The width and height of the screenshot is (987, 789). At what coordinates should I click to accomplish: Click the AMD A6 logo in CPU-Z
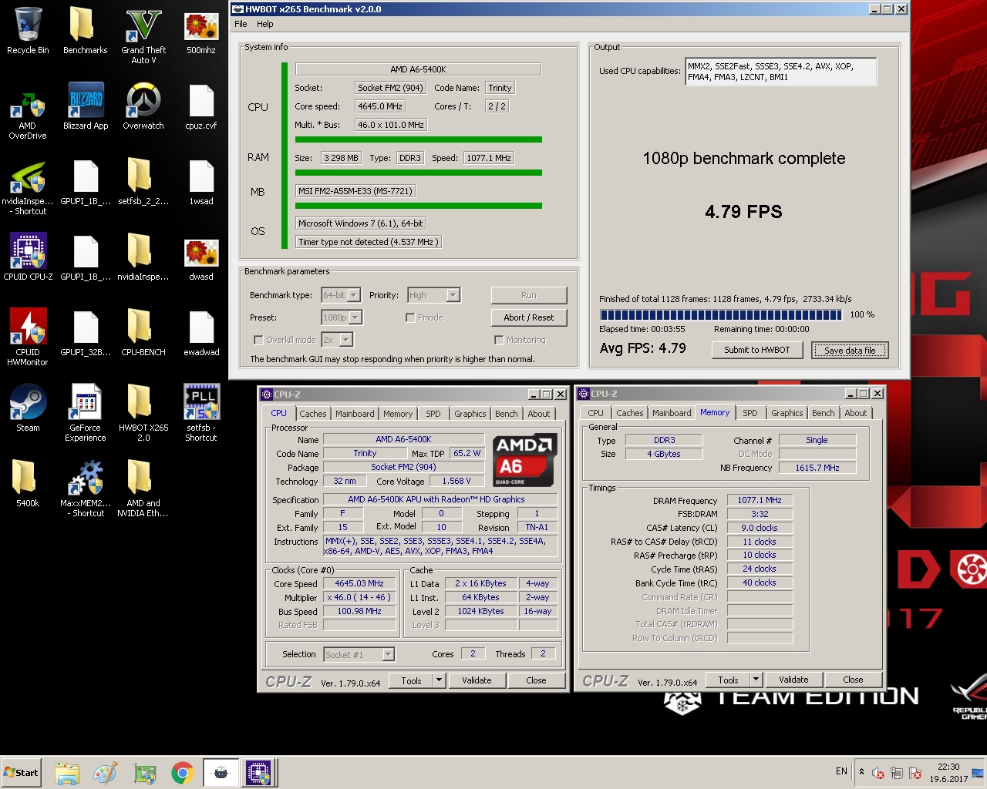(x=524, y=459)
